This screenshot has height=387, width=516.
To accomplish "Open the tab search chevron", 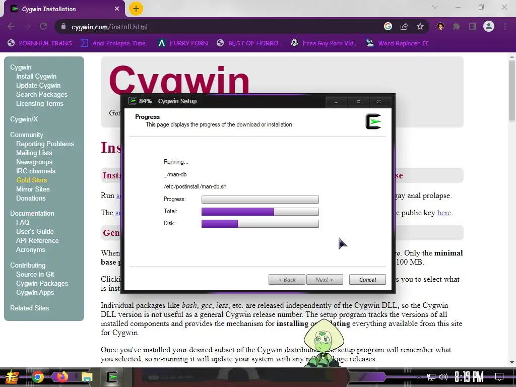I will coord(435,7).
